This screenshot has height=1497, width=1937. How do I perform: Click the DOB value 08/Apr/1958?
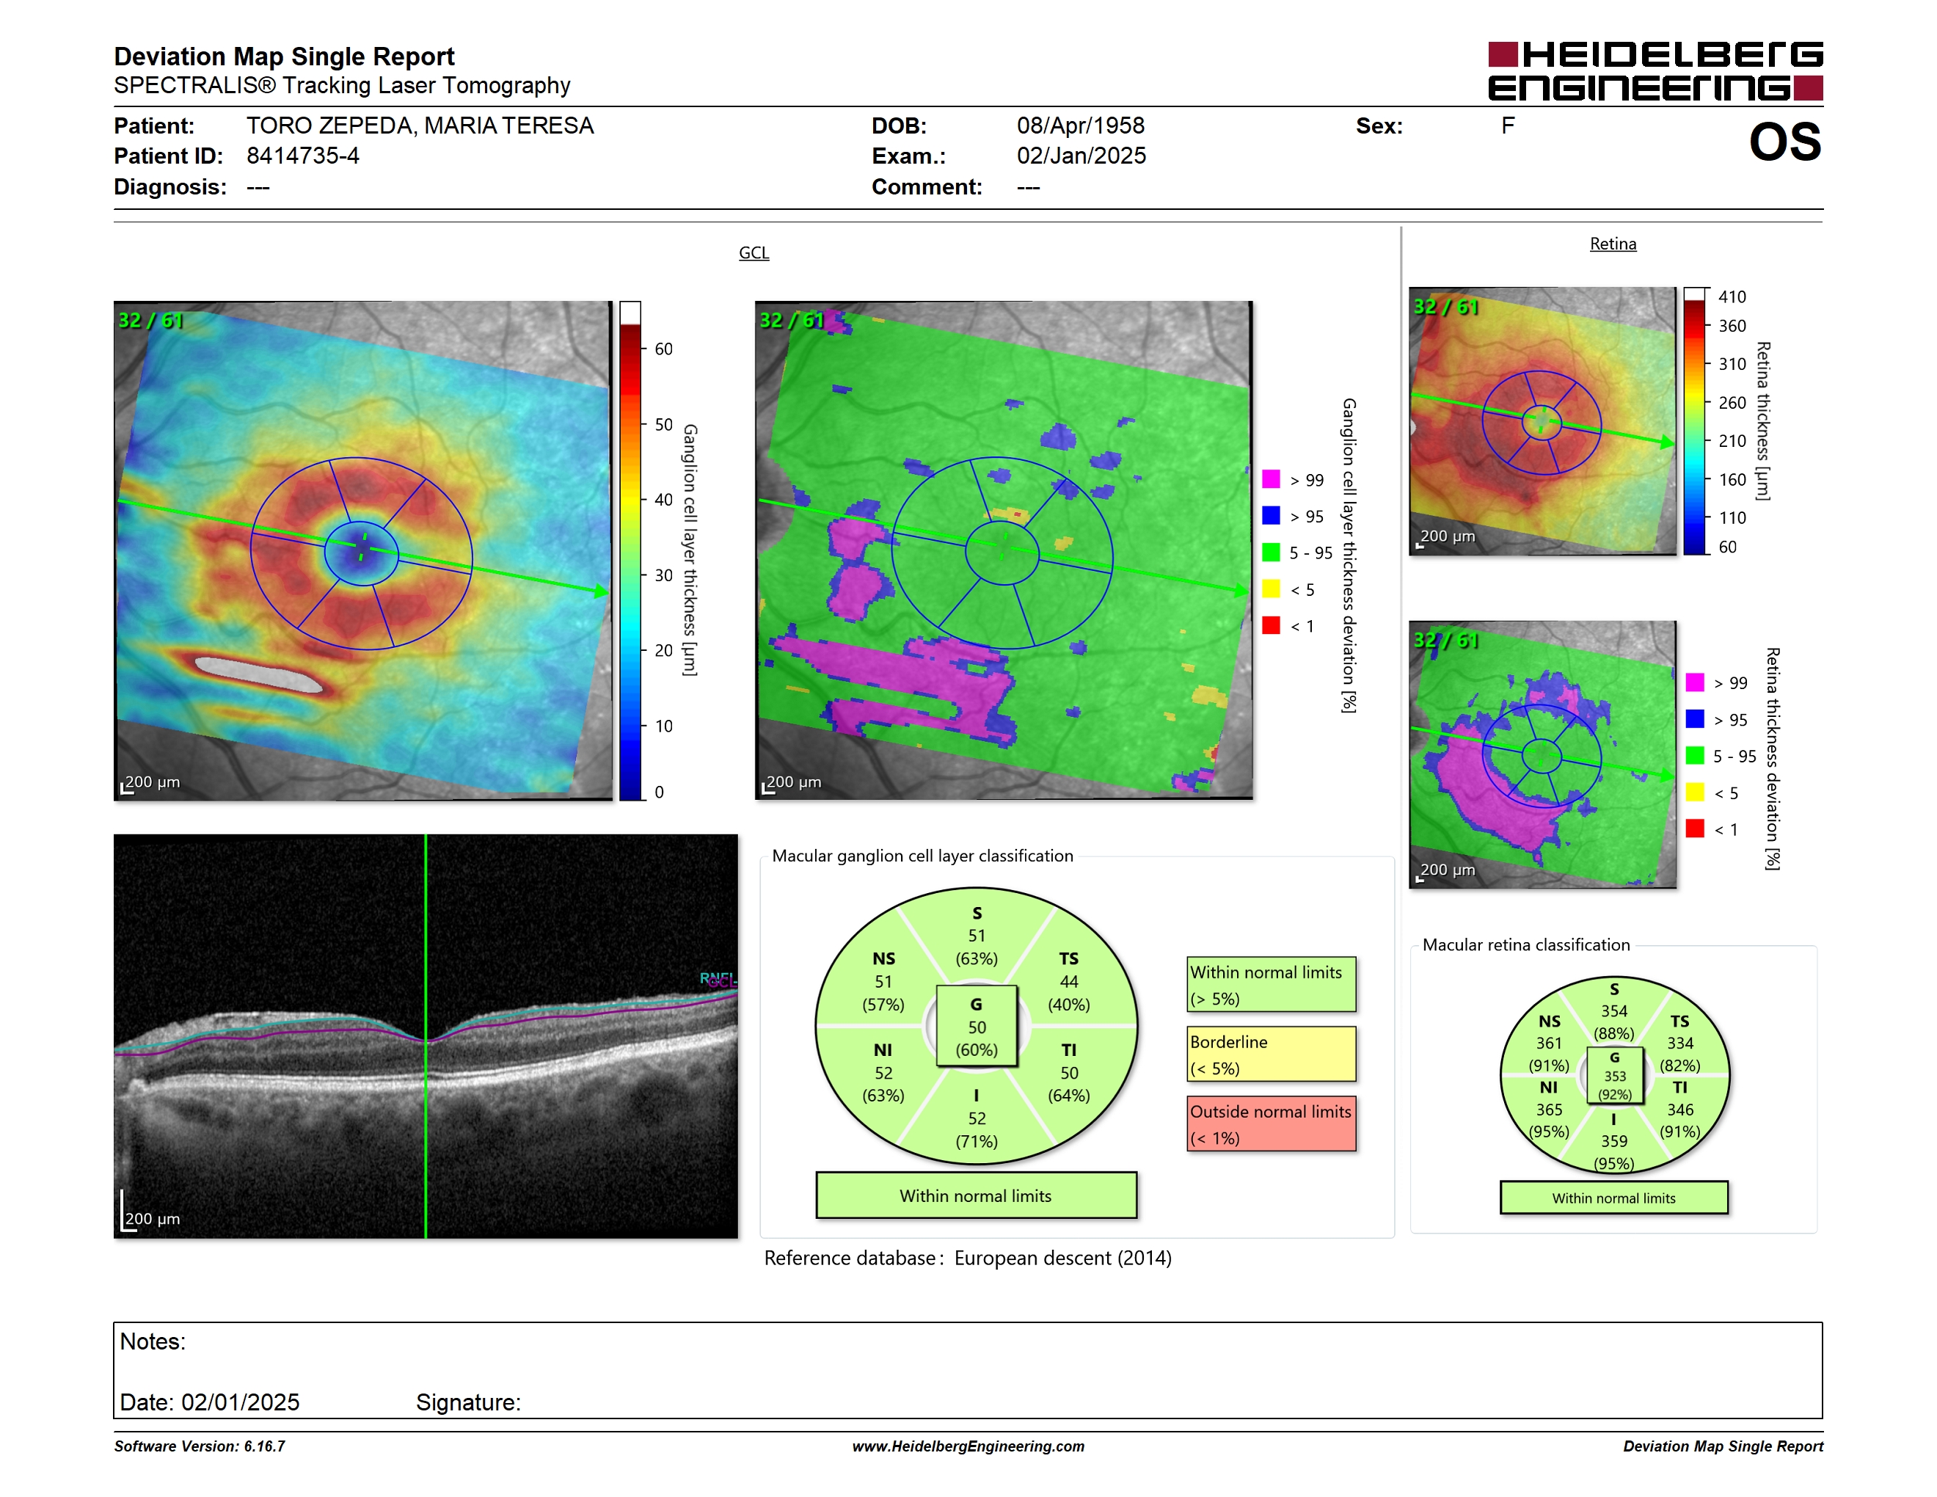click(1080, 126)
